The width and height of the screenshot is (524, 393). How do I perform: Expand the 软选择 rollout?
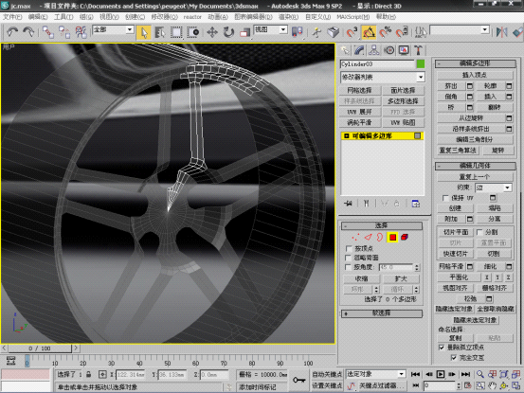pos(381,313)
